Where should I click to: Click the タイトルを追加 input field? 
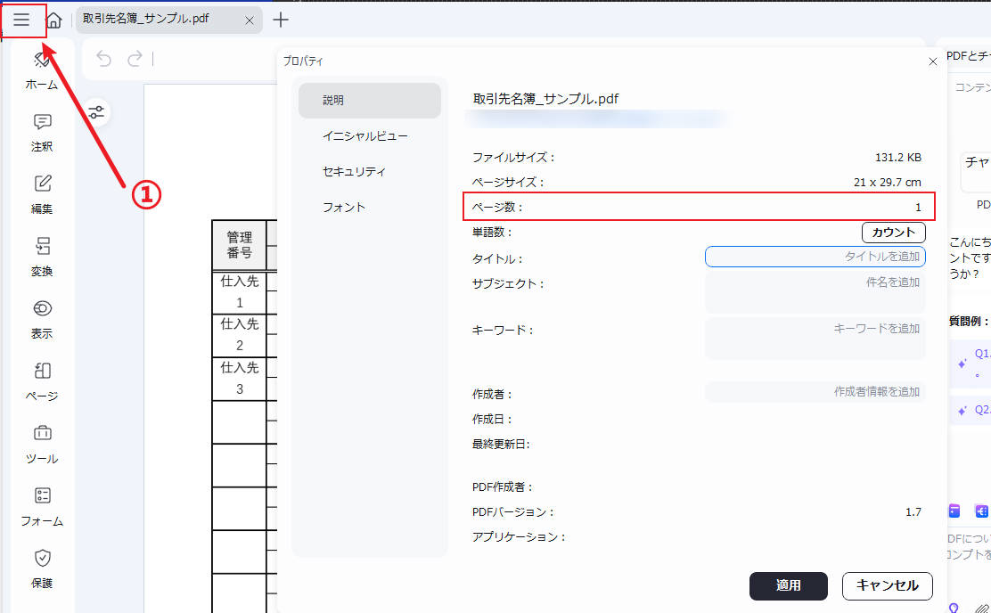815,257
